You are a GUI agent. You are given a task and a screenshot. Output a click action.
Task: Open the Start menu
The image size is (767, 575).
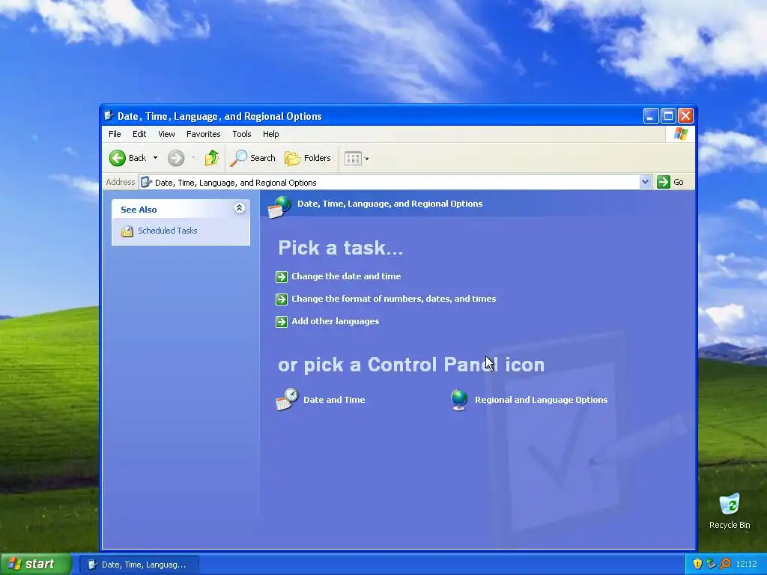36,564
